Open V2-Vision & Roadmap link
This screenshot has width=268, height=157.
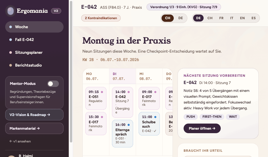[x=34, y=115]
